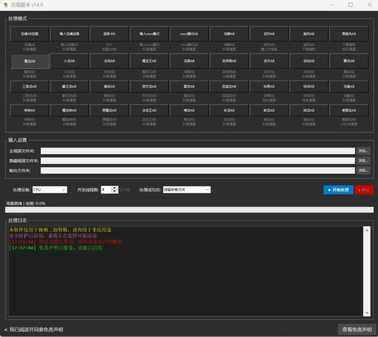Select the 翼龙AB mode button
Screen dimensions: 378x337
click(349, 61)
